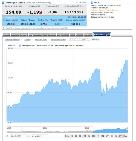
Task: Open the Hospodaření tab
Action: point(50,35)
